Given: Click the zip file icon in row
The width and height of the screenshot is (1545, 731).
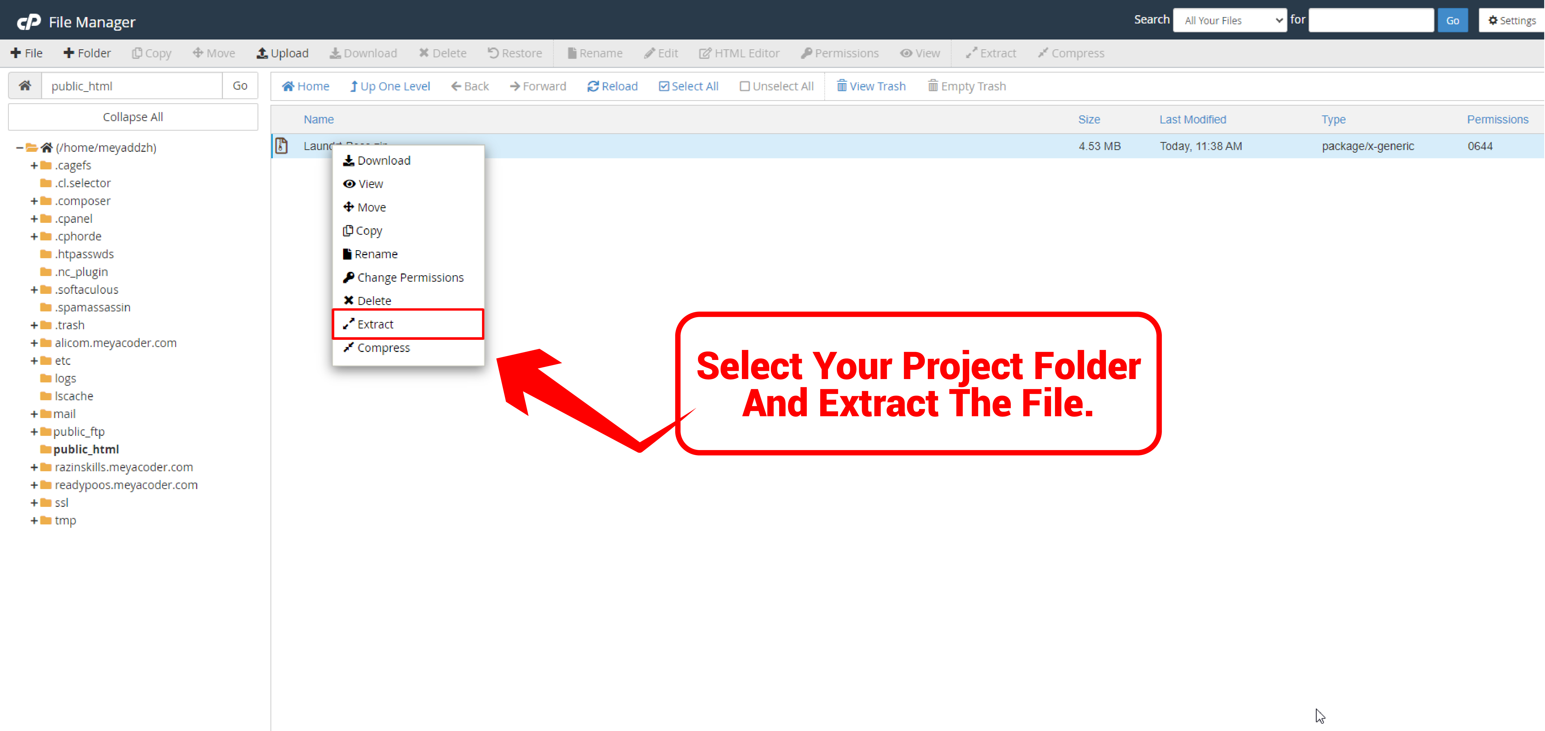Looking at the screenshot, I should pos(281,146).
